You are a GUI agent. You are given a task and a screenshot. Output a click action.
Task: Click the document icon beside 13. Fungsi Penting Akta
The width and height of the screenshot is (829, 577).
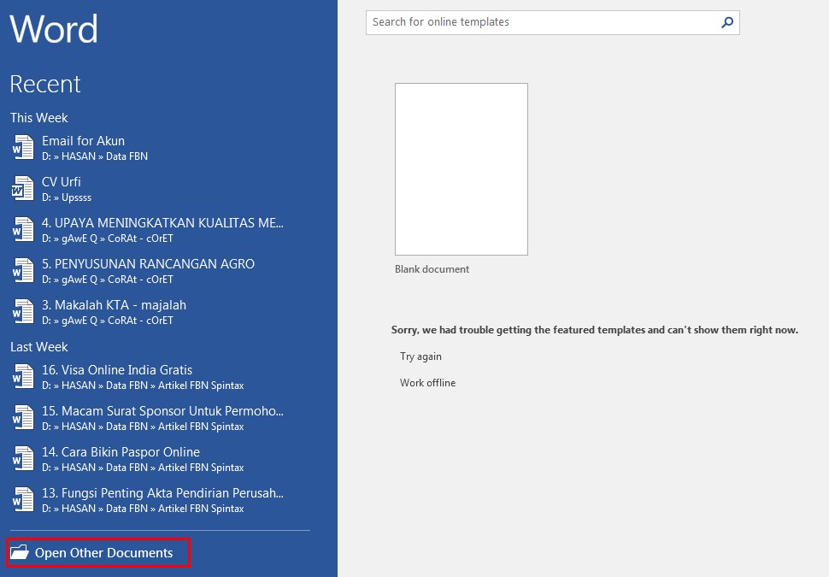pyautogui.click(x=23, y=499)
